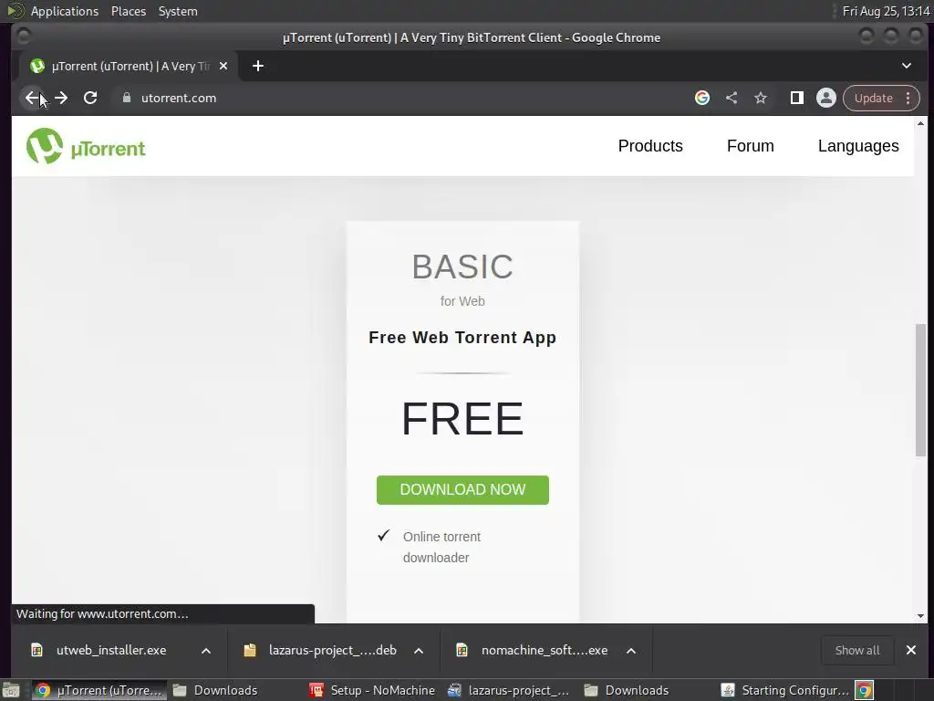Switch to Setup - NoMachine taskbar window

[x=372, y=690]
